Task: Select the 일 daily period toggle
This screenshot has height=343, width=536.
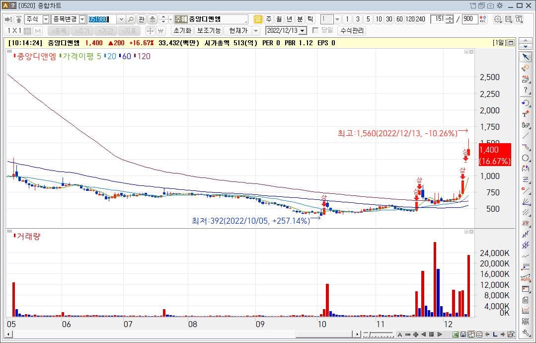Action: point(258,19)
